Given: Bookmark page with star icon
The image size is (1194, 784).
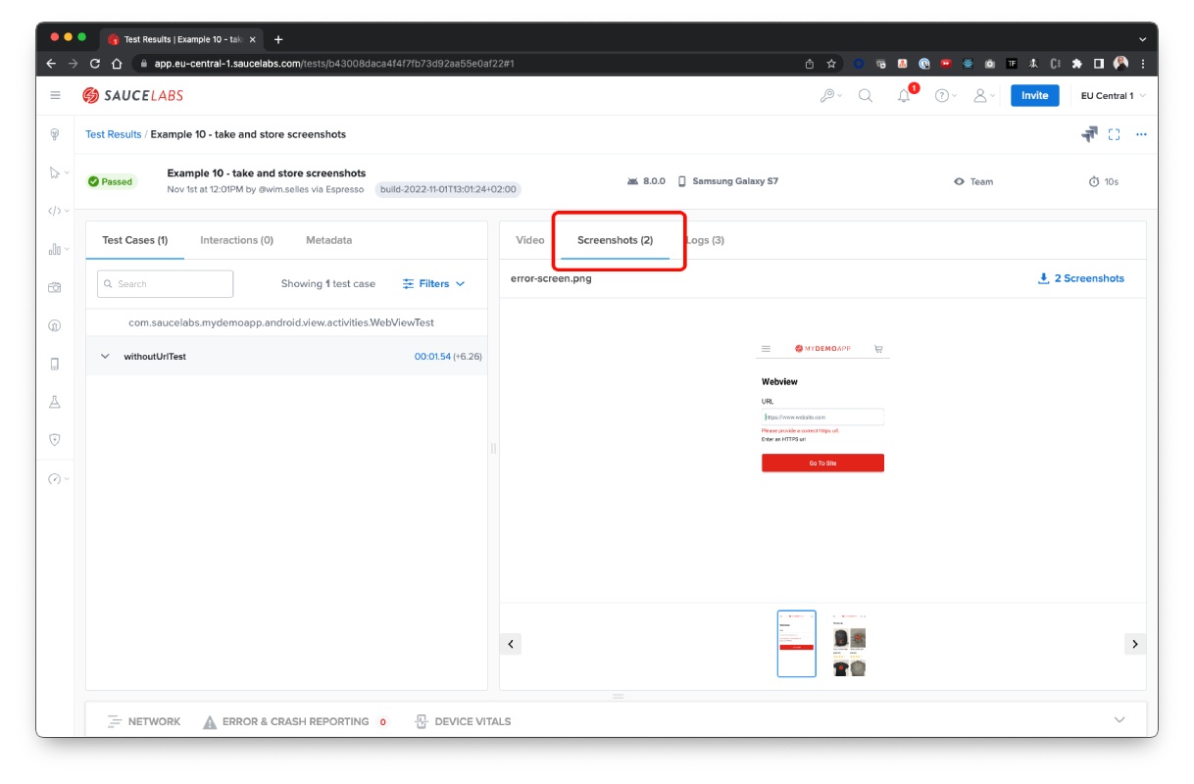Looking at the screenshot, I should 831,63.
